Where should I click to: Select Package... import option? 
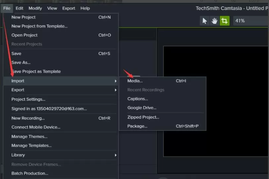[x=163, y=126]
